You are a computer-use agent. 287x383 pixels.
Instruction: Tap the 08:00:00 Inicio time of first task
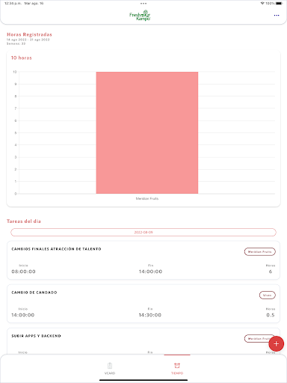pyautogui.click(x=23, y=272)
